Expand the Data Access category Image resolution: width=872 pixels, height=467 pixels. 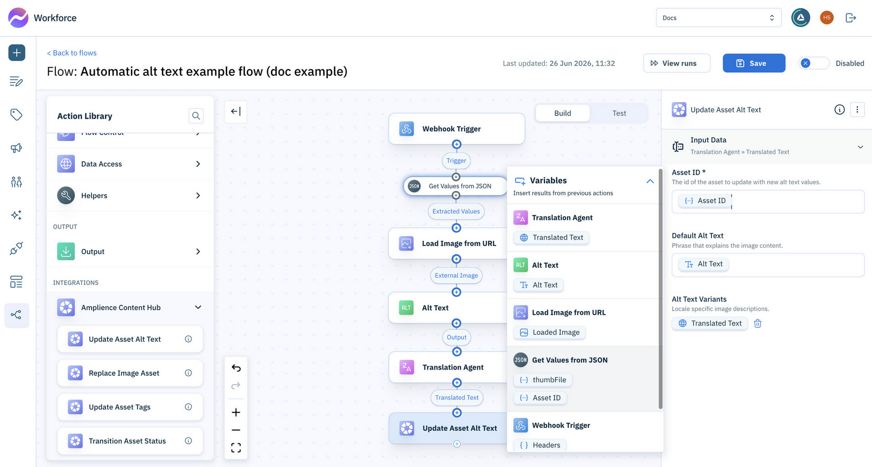point(130,164)
